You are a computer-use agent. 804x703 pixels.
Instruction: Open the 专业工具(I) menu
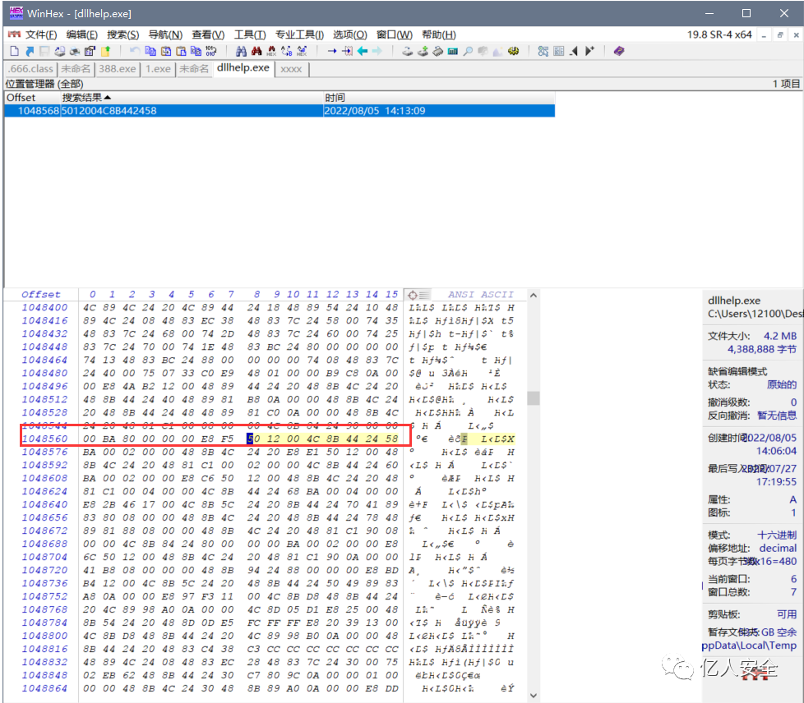299,34
